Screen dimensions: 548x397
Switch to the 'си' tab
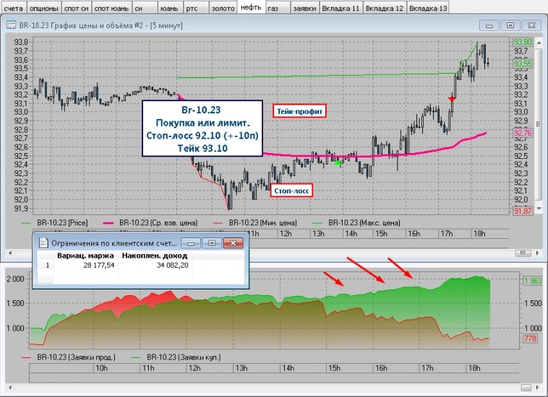[x=145, y=8]
